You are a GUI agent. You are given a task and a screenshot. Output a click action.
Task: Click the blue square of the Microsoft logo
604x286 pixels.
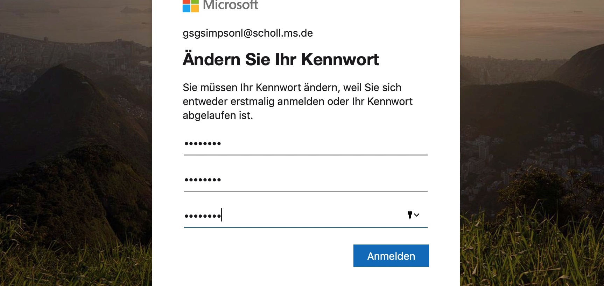pyautogui.click(x=186, y=8)
